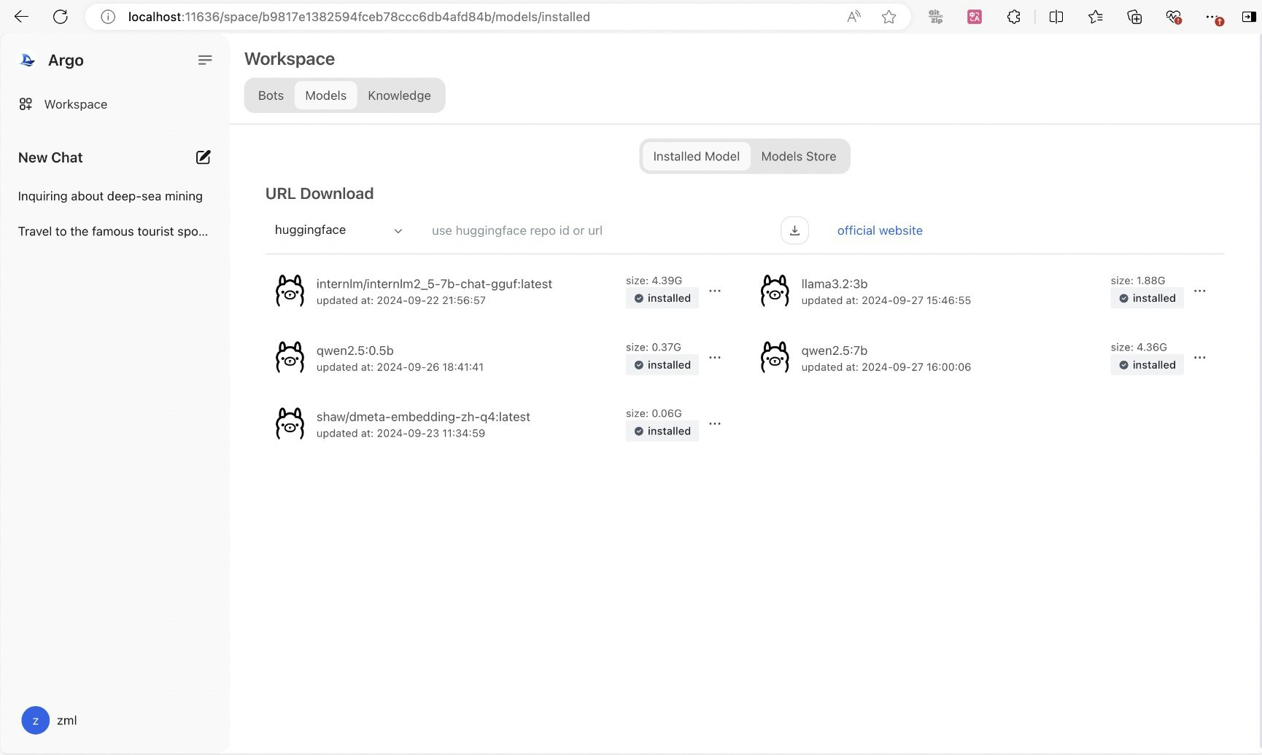Add page to favorites star icon
1262x755 pixels.
pyautogui.click(x=889, y=17)
